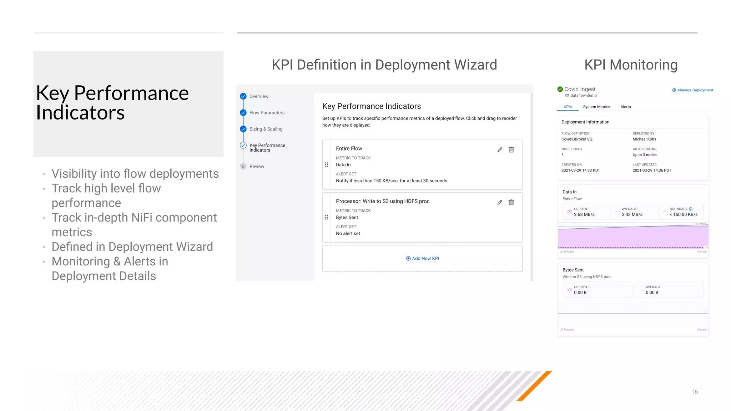Grab the Entire Flow KPI drag handle

click(x=327, y=165)
